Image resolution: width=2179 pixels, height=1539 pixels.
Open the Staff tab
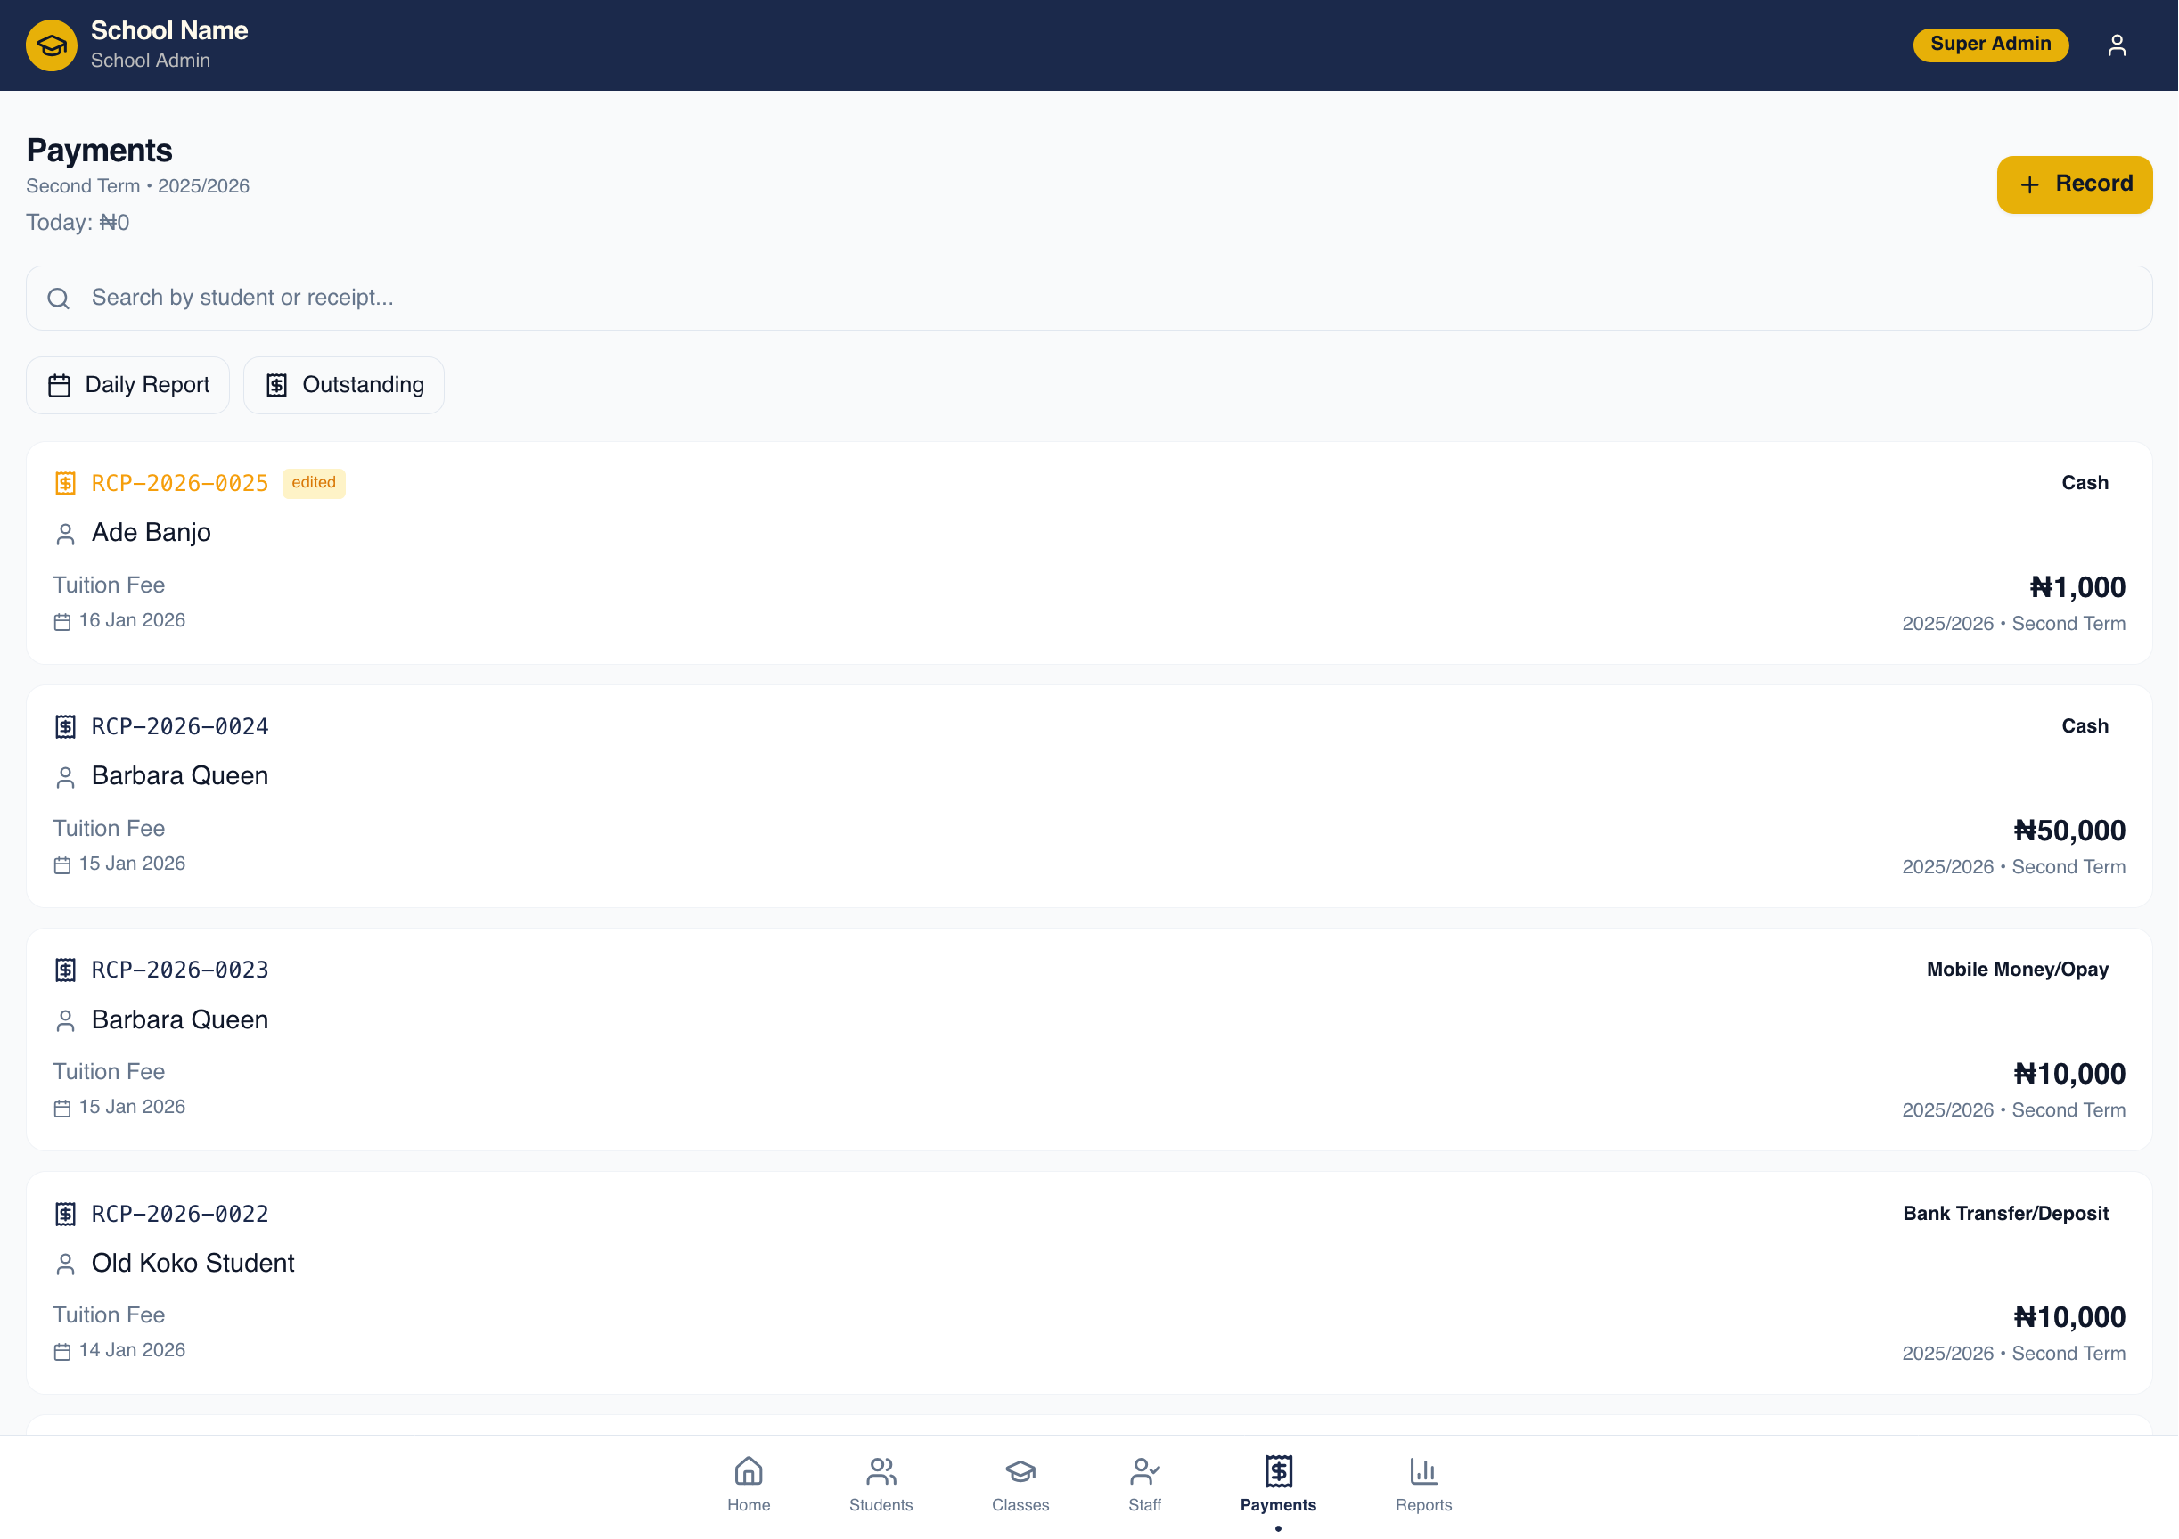(x=1143, y=1484)
